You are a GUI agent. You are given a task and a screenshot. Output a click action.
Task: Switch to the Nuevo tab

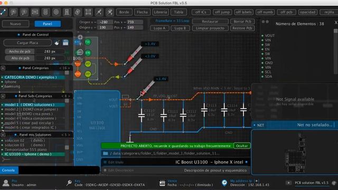click(15, 24)
